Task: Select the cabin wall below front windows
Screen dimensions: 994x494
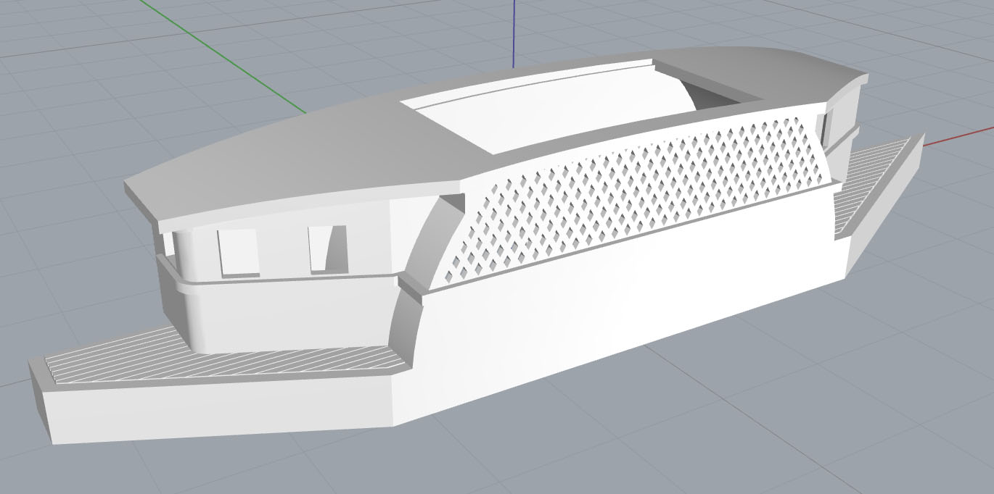Action: click(290, 315)
